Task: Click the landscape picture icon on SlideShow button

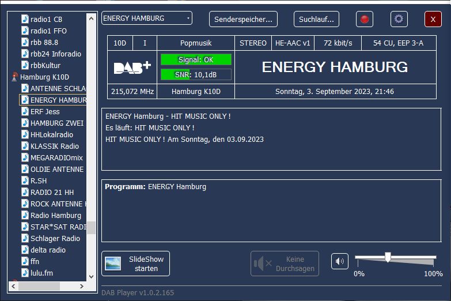Action: click(x=113, y=264)
